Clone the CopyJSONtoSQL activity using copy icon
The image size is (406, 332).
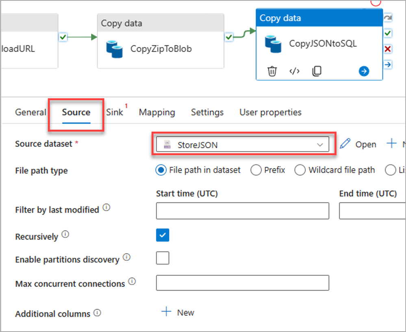click(x=317, y=71)
